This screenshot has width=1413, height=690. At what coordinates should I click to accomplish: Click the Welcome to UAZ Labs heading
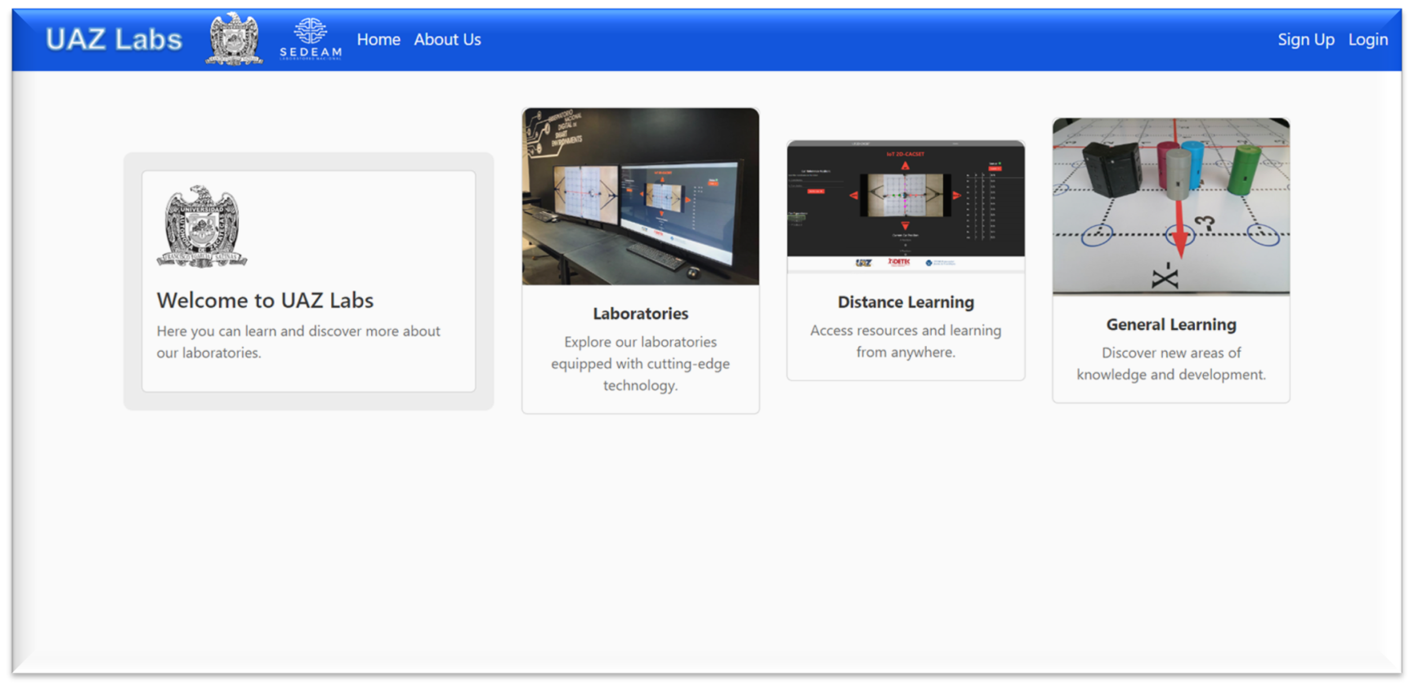265,300
